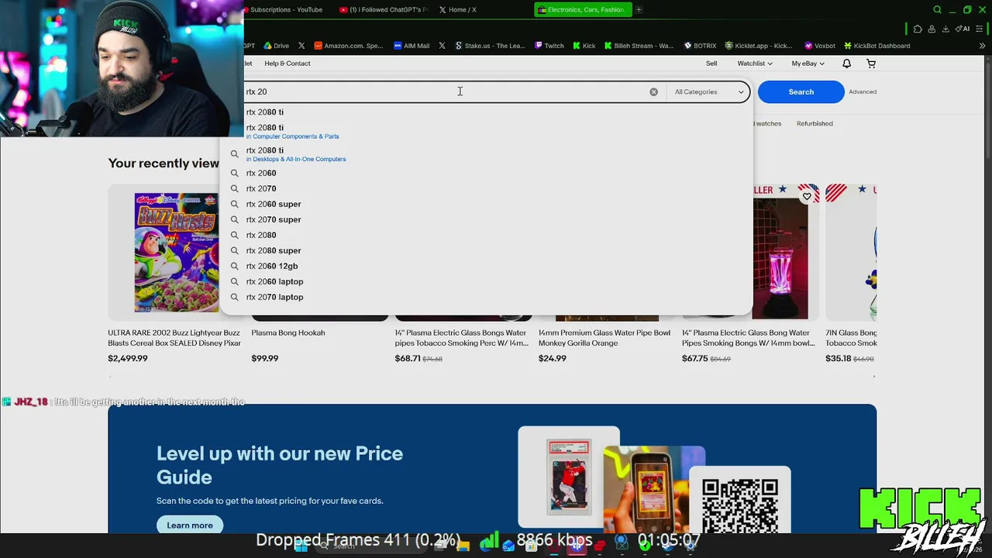Image resolution: width=992 pixels, height=558 pixels.
Task: Open the X bookmark next to Drive
Action: pyautogui.click(x=301, y=46)
